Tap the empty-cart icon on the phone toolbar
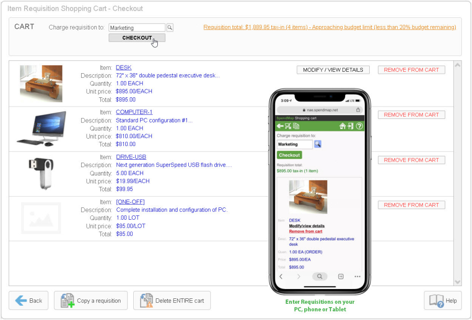 [x=288, y=126]
